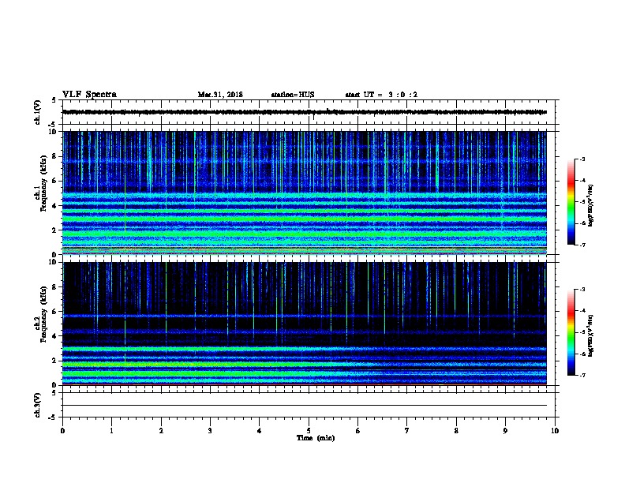The image size is (625, 483).
Task: Click the "-7" label on ch.2 colorbar
Action: point(582,376)
